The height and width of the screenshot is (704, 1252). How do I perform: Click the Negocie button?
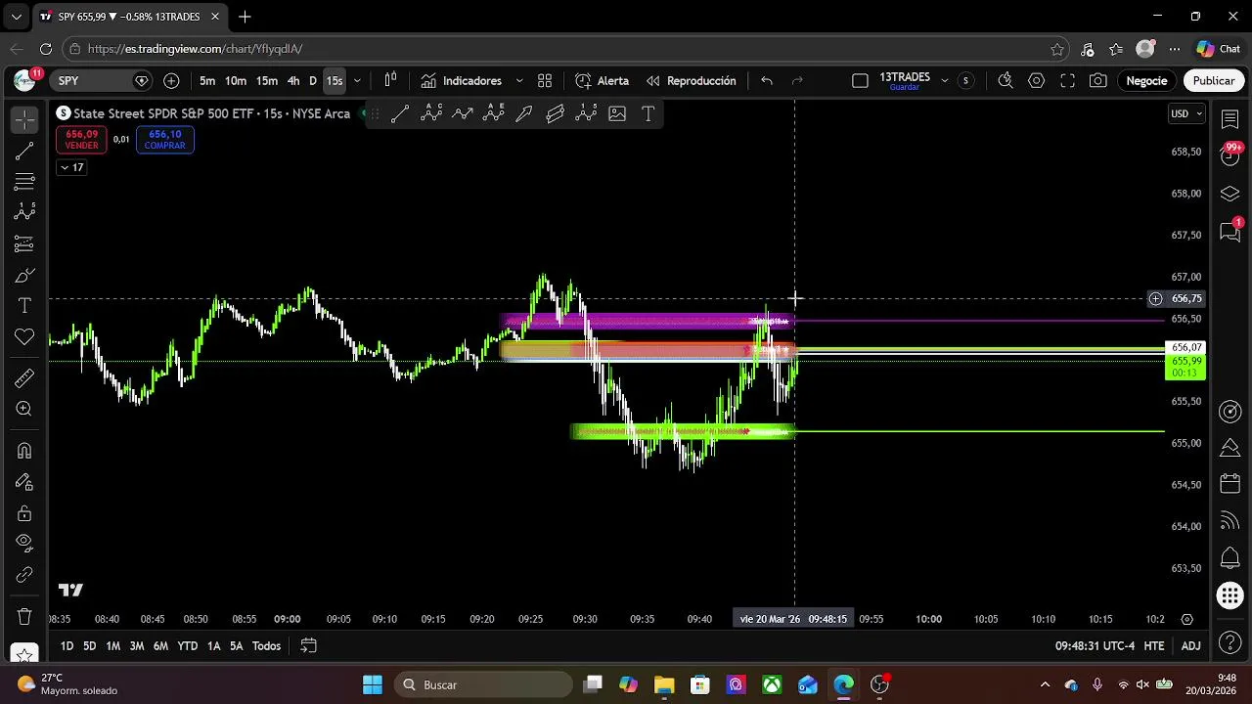point(1146,81)
